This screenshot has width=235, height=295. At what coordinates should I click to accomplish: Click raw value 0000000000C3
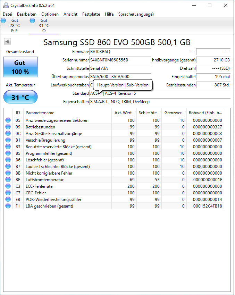click(208, 133)
